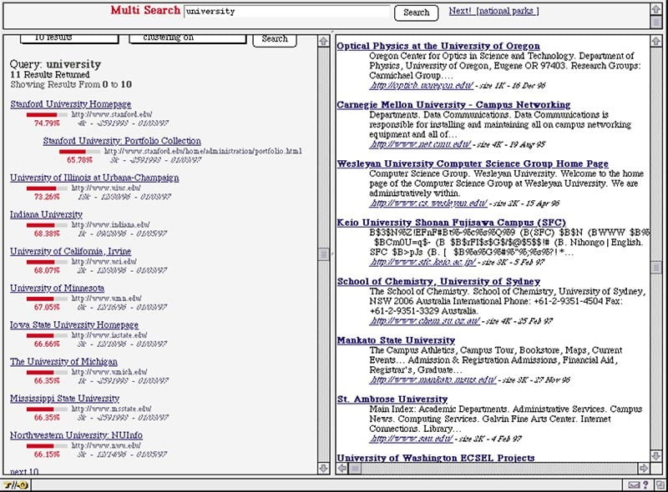The height and width of the screenshot is (492, 668).
Task: Click left pane scroll down arrow
Action: [x=324, y=469]
